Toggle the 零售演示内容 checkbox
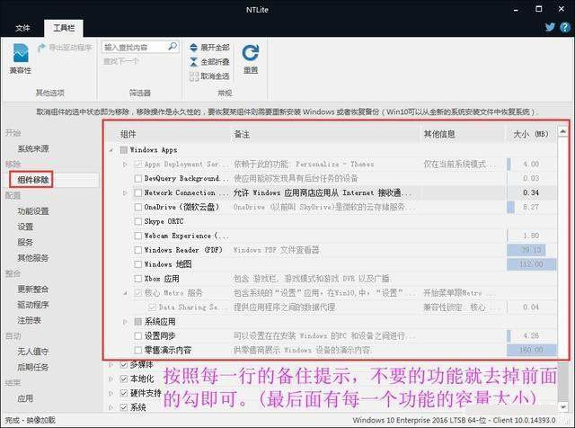 [x=137, y=350]
